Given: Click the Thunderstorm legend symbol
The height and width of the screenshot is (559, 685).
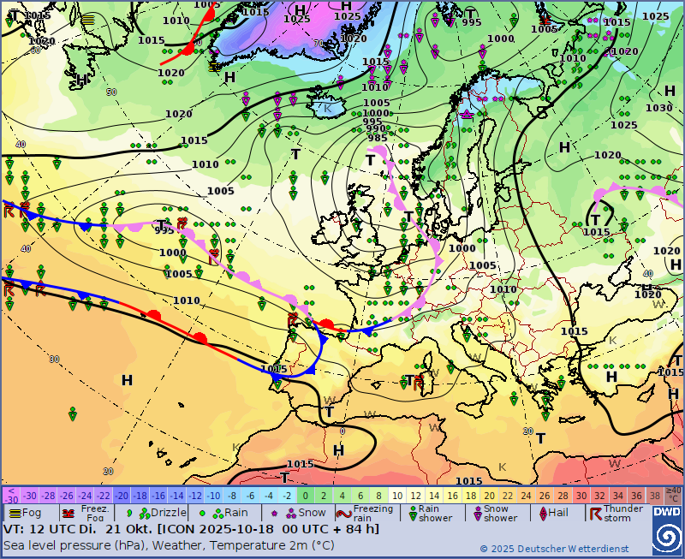Looking at the screenshot, I should pyautogui.click(x=595, y=514).
